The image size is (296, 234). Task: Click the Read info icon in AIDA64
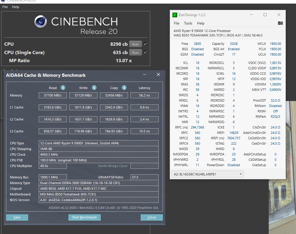[63, 88]
